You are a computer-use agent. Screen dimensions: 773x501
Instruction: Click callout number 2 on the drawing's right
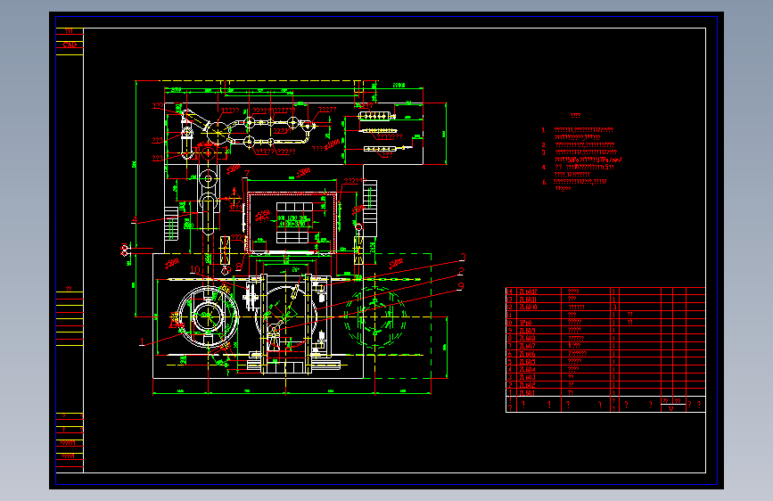462,271
